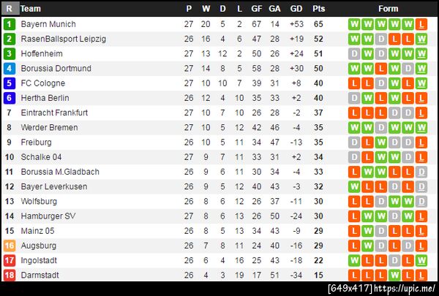Click the green rank 1 badge
This screenshot has height=296, width=439.
(10, 24)
